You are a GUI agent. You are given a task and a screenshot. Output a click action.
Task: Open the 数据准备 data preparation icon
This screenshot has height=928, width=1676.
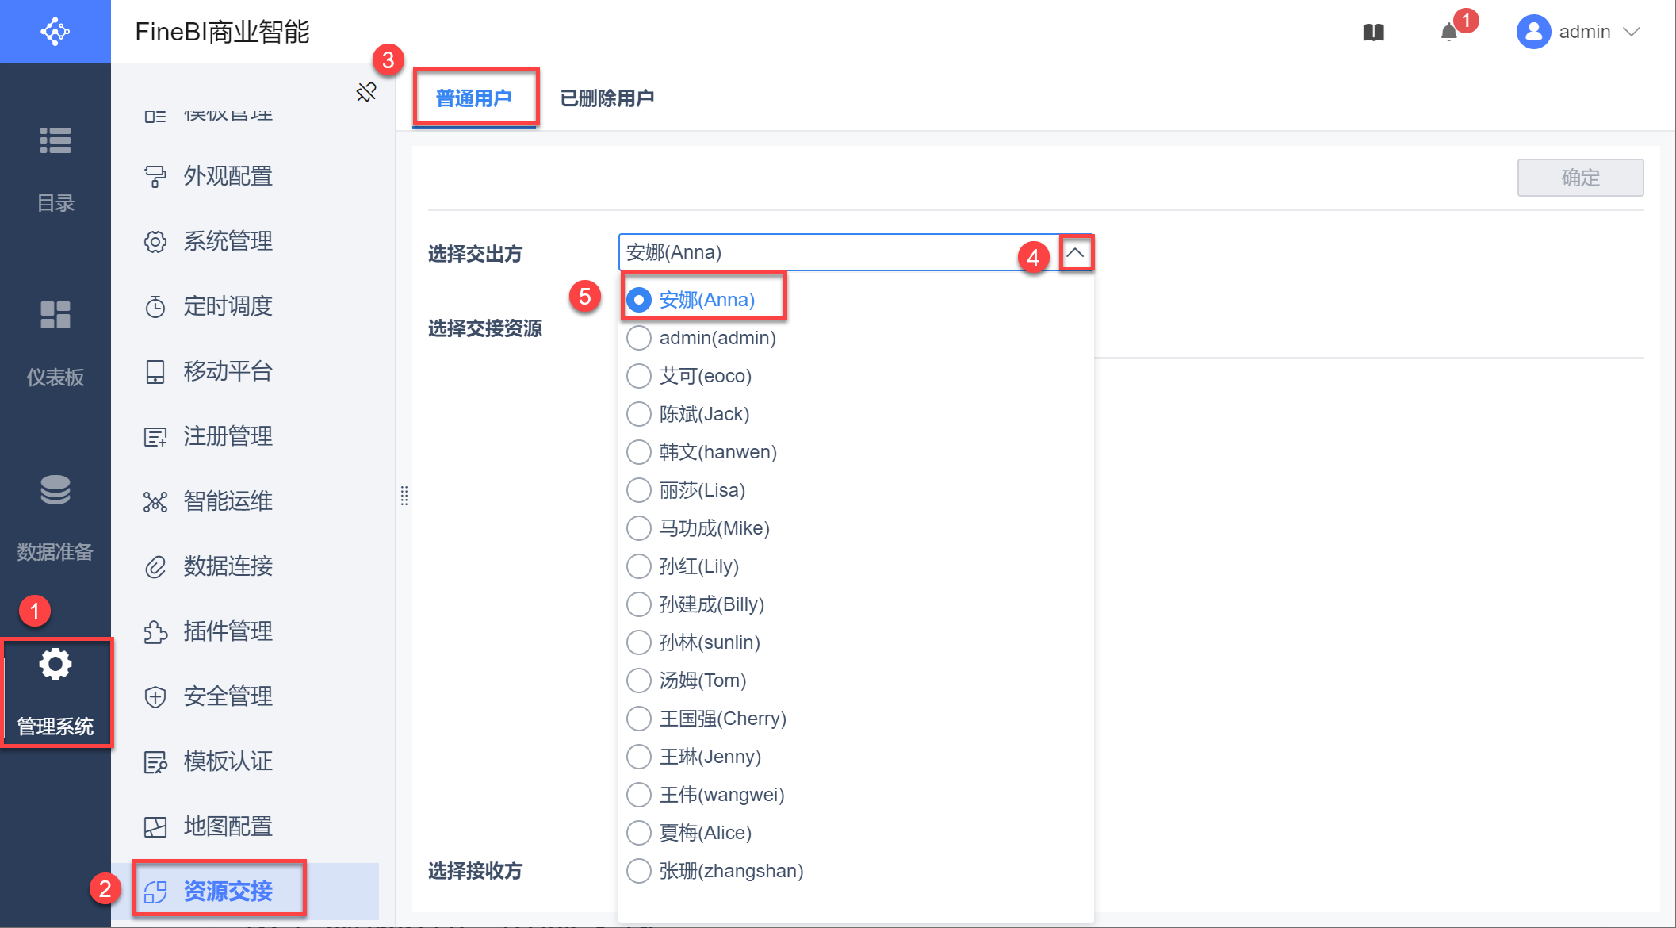[x=55, y=489]
